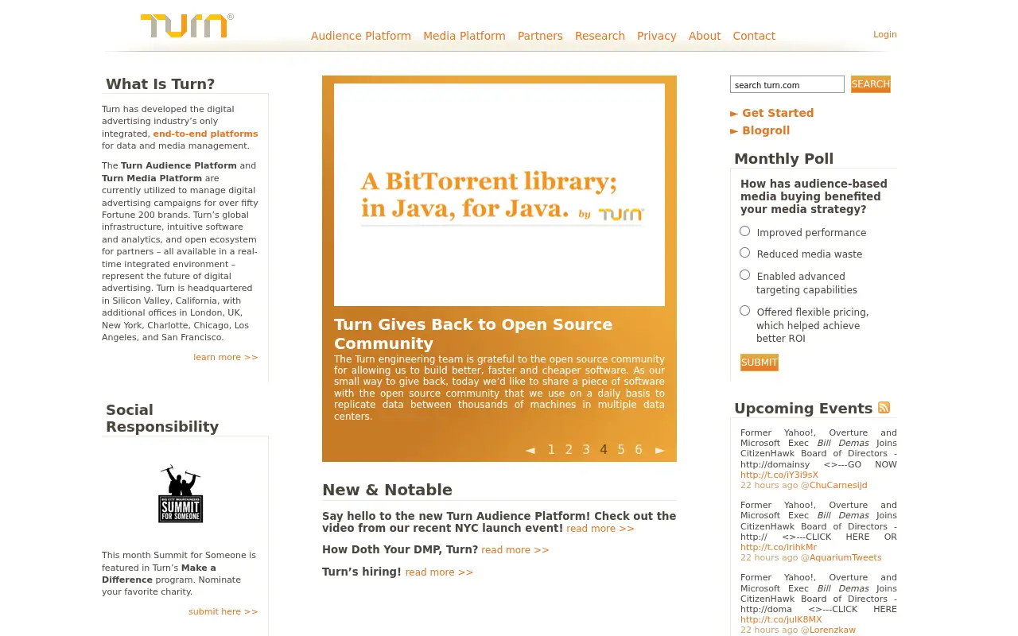Go to the Partners menu item
This screenshot has width=1018, height=636.
[540, 36]
